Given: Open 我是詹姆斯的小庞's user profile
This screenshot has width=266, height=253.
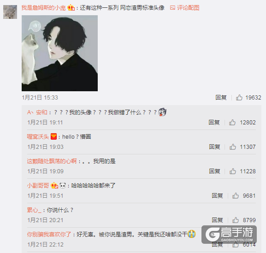Looking at the screenshot, I should point(43,8).
